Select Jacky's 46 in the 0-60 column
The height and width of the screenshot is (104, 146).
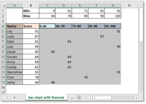coord(47,82)
